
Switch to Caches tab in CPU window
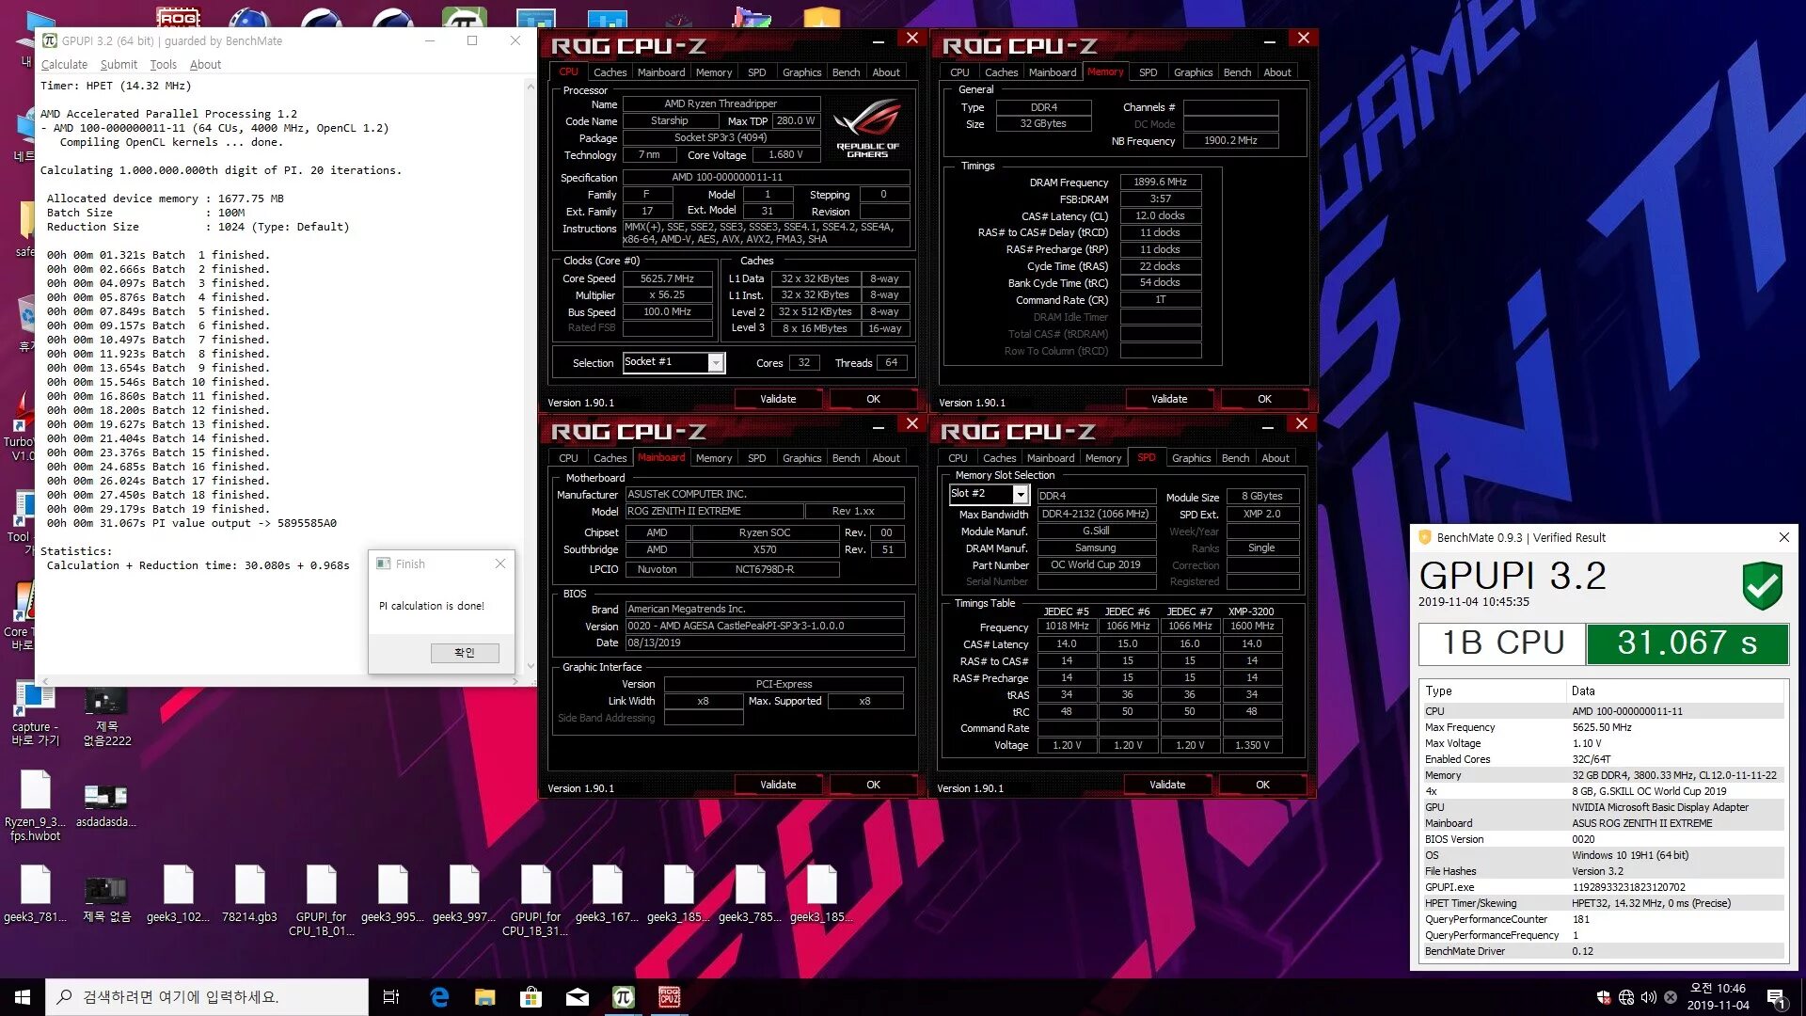[x=610, y=72]
